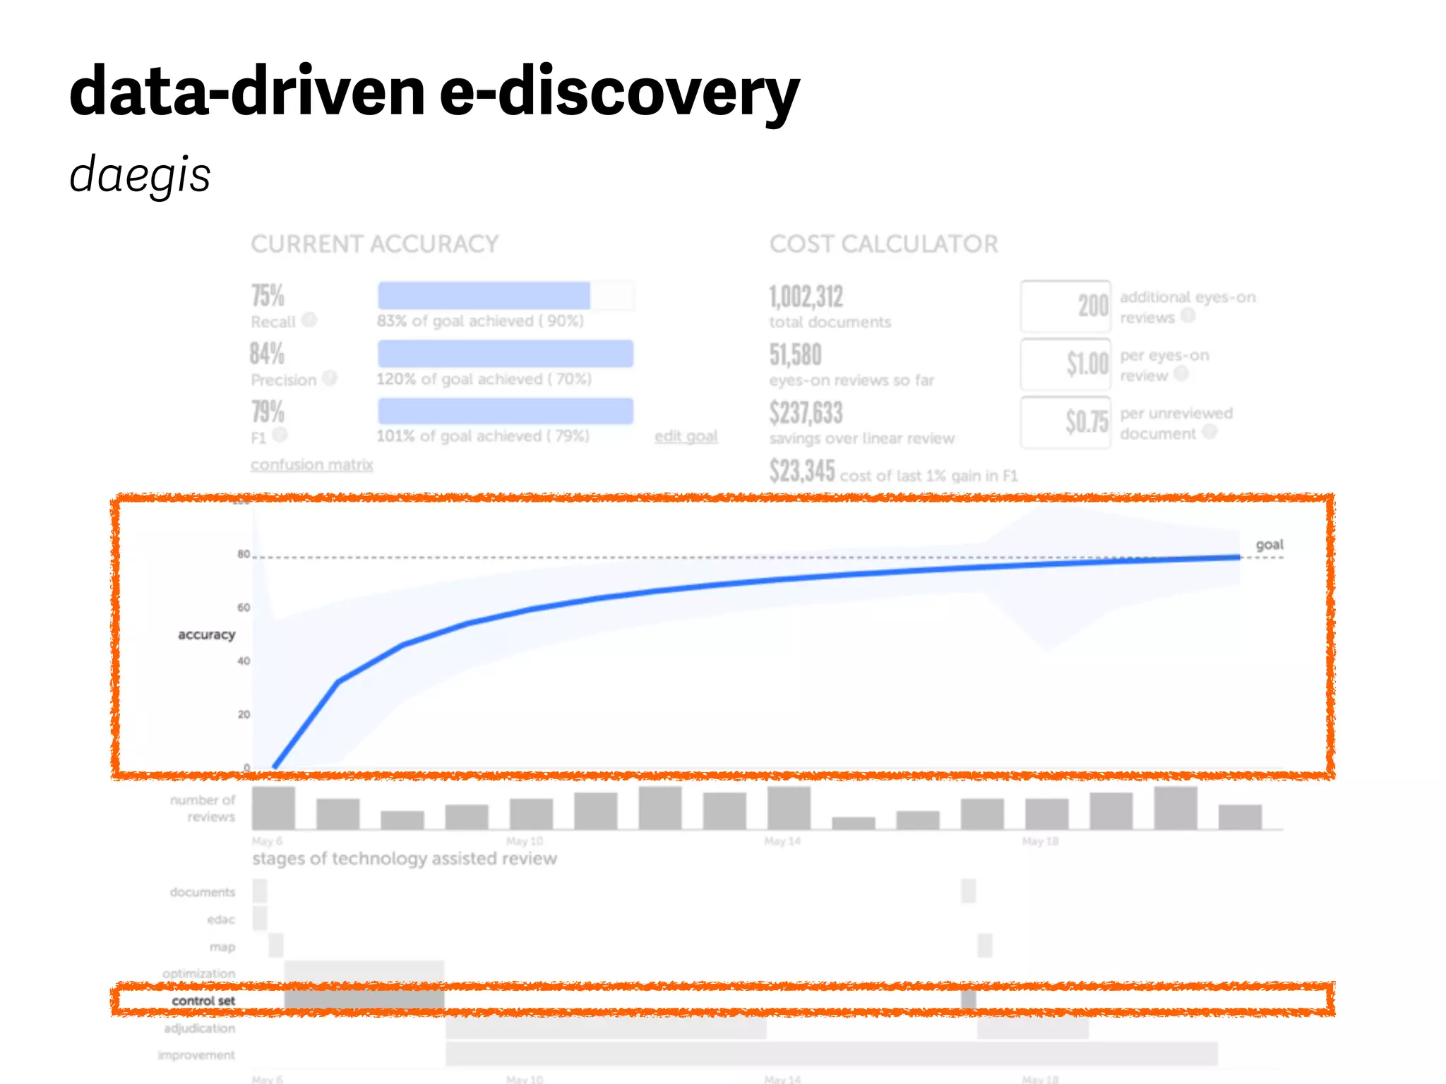
Task: Open the confusion matrix link
Action: point(311,464)
